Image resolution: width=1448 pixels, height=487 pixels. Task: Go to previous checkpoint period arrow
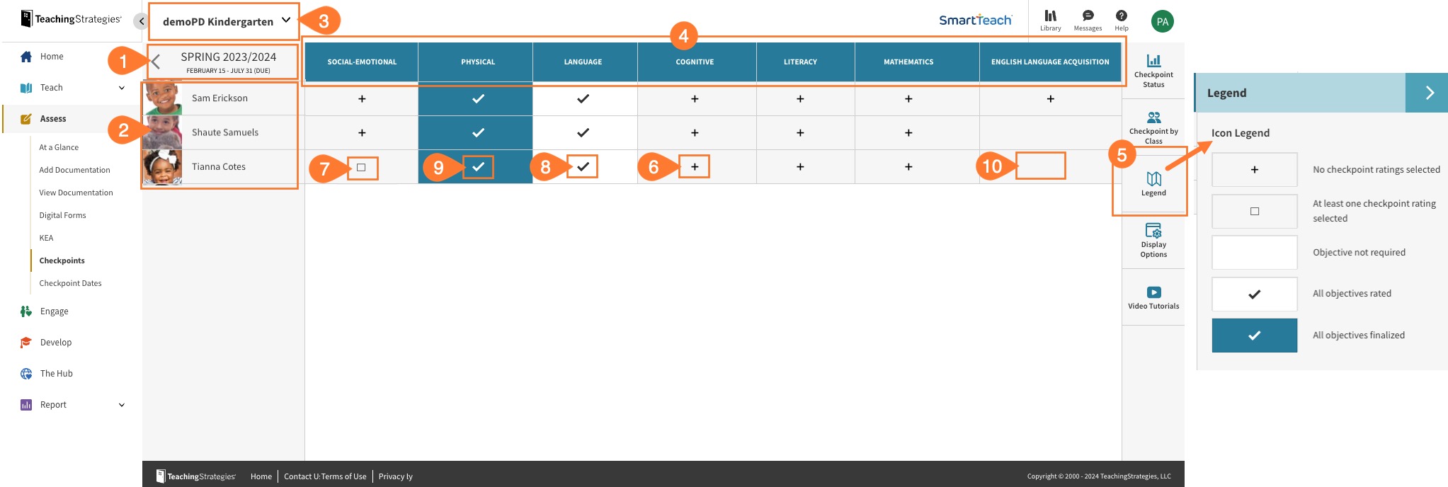156,62
